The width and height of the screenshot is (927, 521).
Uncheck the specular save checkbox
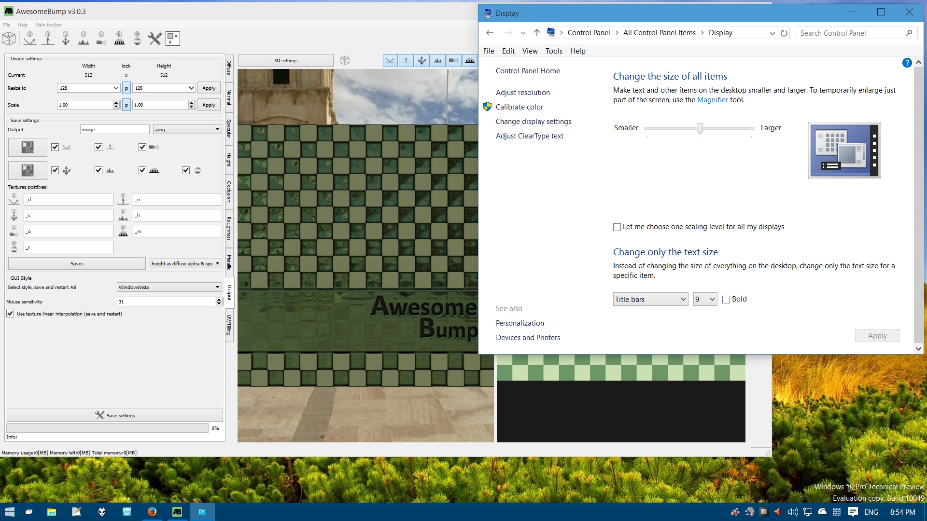[55, 170]
